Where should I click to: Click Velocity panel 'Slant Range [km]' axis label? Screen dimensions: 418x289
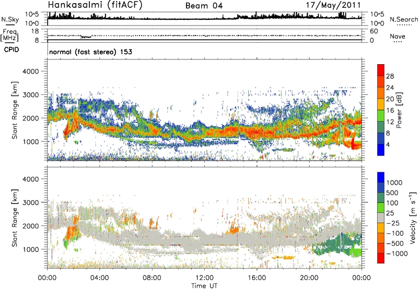point(15,218)
